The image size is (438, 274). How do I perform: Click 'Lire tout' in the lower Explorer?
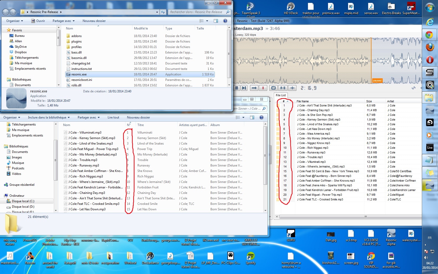113,117
